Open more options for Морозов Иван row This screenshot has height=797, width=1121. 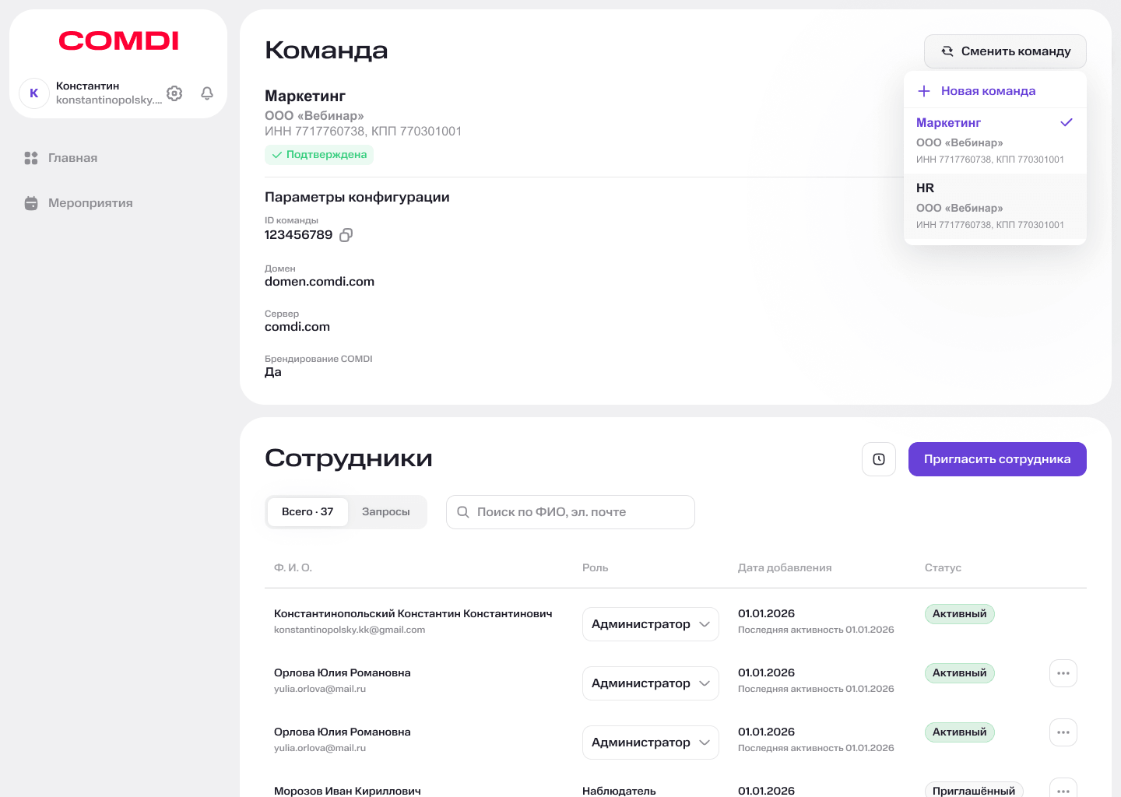tap(1063, 789)
